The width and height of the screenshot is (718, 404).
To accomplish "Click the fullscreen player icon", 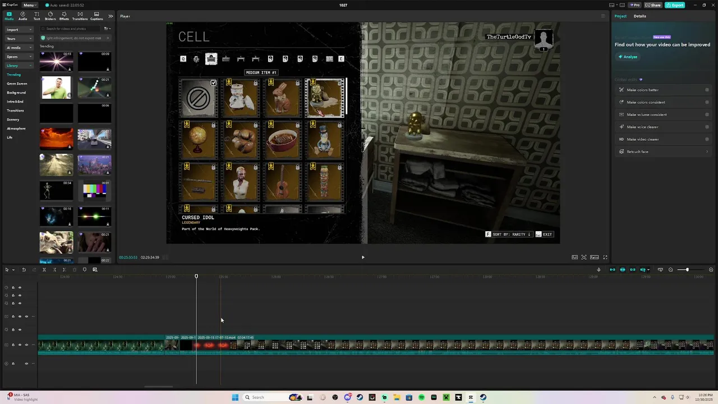I will (605, 258).
